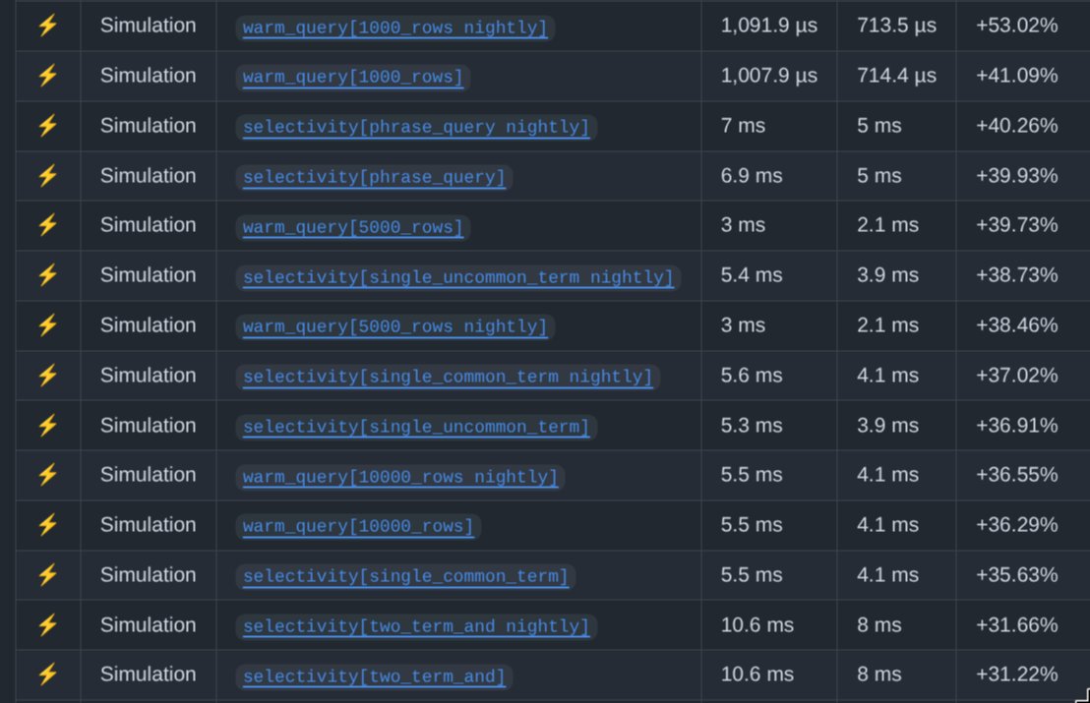The width and height of the screenshot is (1090, 703).
Task: Select 8 ms in selectivity[two_term_and] row
Action: click(x=879, y=674)
